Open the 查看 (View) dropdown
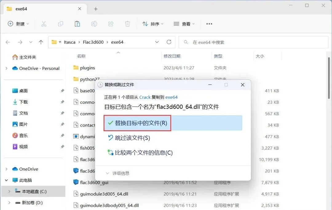The height and width of the screenshot is (210, 332). point(184,24)
